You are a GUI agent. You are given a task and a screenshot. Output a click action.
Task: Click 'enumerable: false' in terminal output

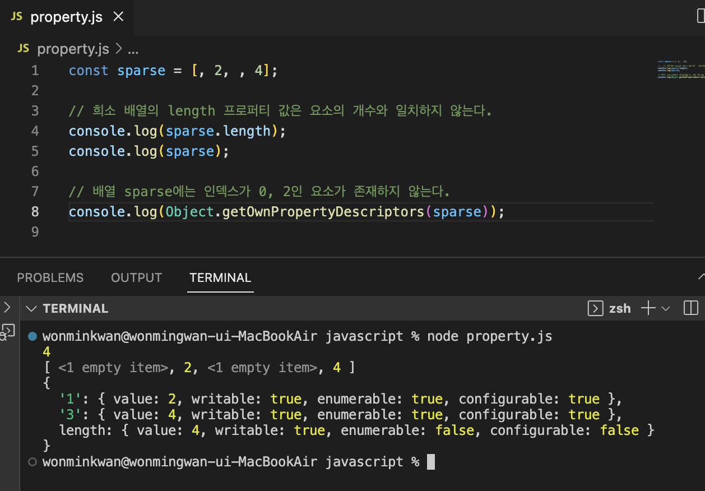(x=406, y=430)
